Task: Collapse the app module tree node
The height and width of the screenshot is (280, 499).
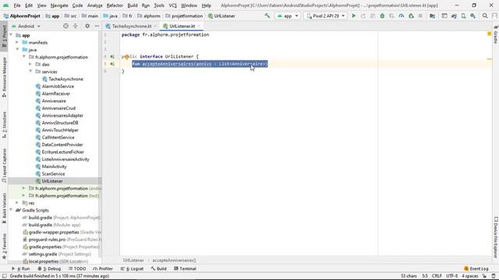Action: click(x=11, y=35)
